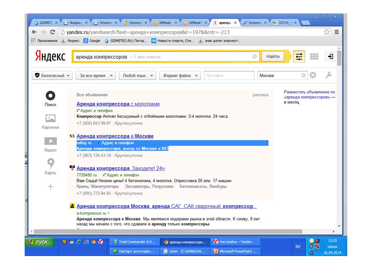Switch to Microsoft PowerPoint taskbar button

point(235,251)
